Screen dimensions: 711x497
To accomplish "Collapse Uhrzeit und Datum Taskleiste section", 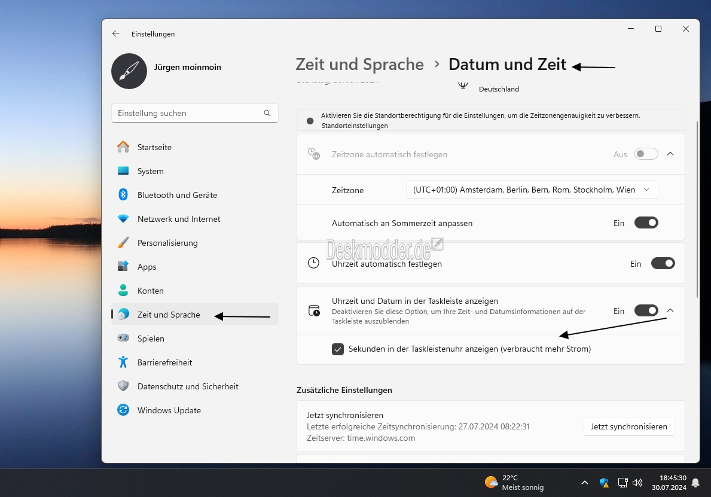I will click(670, 310).
